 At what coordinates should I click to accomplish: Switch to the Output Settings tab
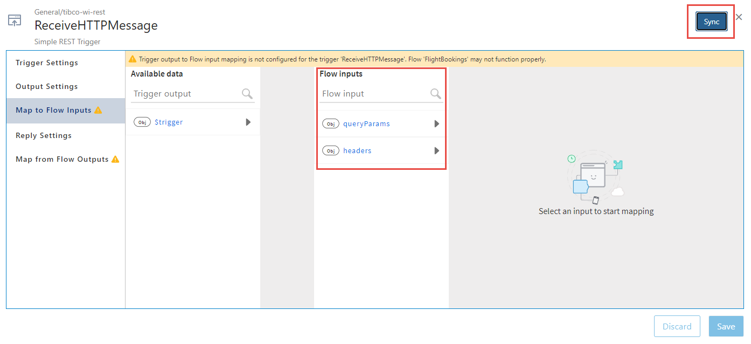click(x=47, y=86)
